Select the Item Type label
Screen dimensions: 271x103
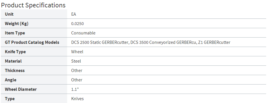click(x=15, y=33)
